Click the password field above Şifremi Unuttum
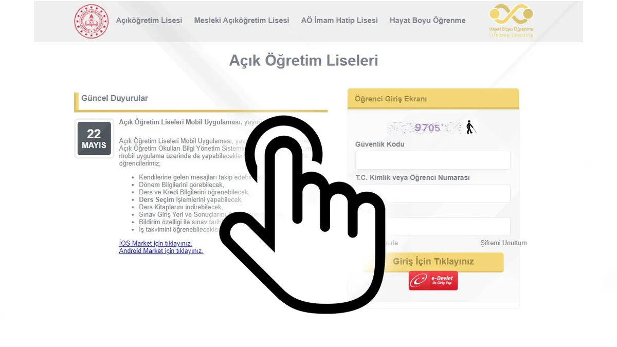 pyautogui.click(x=433, y=227)
